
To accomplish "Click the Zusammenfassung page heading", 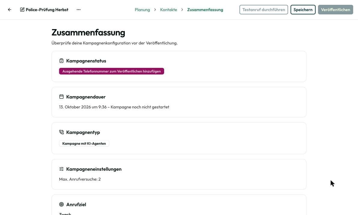I will coord(88,32).
